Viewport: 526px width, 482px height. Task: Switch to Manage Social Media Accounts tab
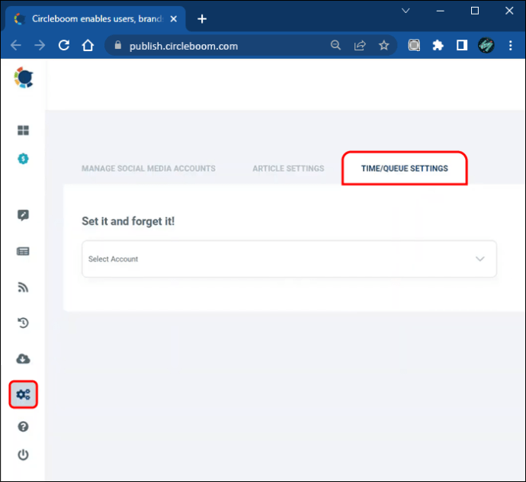[149, 169]
